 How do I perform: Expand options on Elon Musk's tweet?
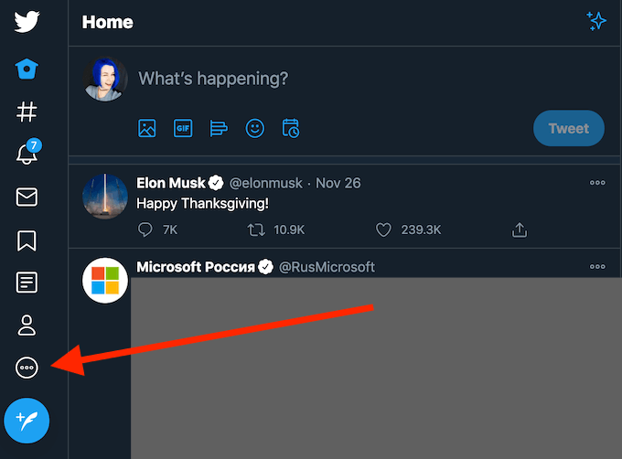597,183
